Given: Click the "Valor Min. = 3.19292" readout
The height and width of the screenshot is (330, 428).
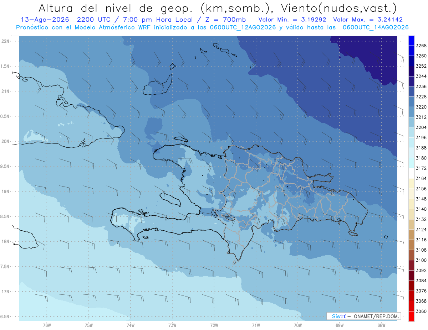Looking at the screenshot, I should [x=292, y=20].
